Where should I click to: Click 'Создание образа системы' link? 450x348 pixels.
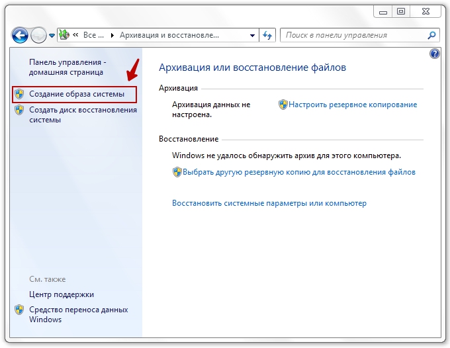point(77,94)
